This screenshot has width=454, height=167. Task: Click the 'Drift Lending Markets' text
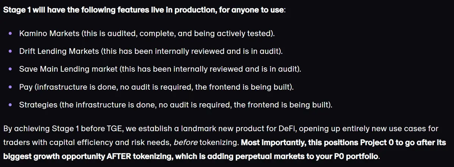click(x=59, y=51)
